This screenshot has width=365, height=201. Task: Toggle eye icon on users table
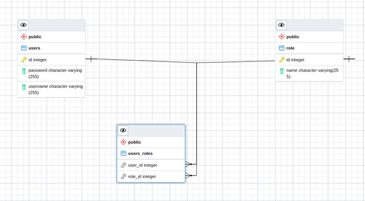coord(24,25)
